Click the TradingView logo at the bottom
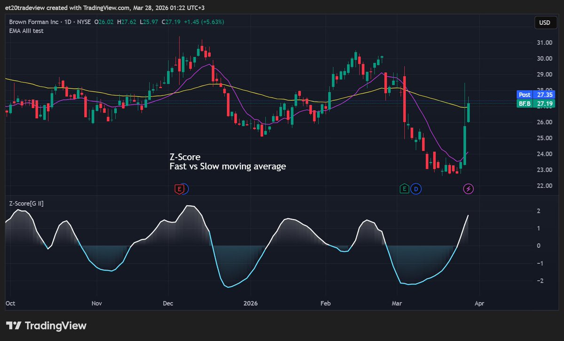 (x=46, y=325)
